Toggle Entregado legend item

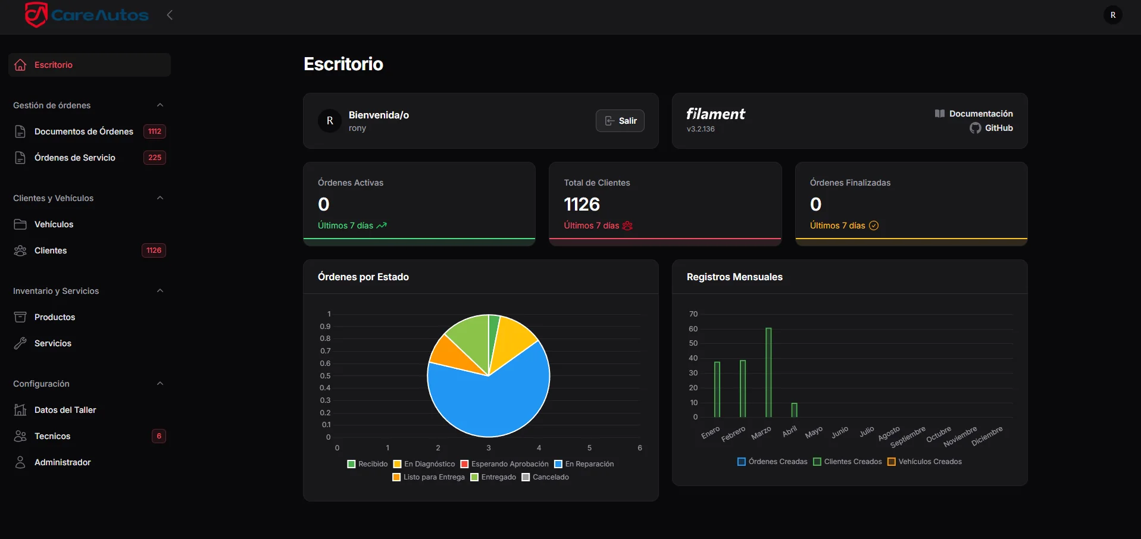click(x=493, y=477)
